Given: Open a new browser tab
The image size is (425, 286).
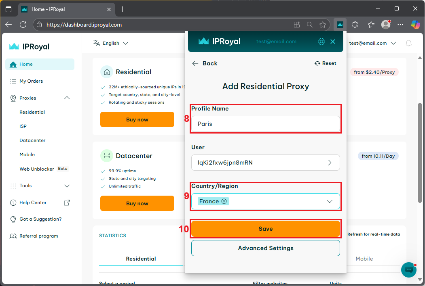Looking at the screenshot, I should click(x=122, y=9).
